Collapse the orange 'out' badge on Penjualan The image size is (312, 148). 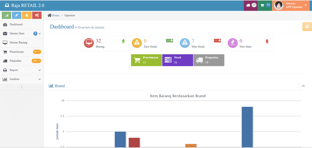pyautogui.click(x=37, y=60)
